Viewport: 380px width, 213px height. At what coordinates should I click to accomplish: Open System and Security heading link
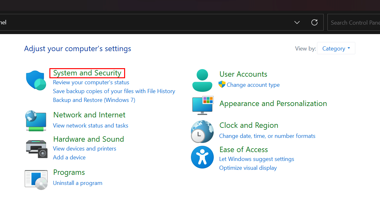tap(87, 73)
